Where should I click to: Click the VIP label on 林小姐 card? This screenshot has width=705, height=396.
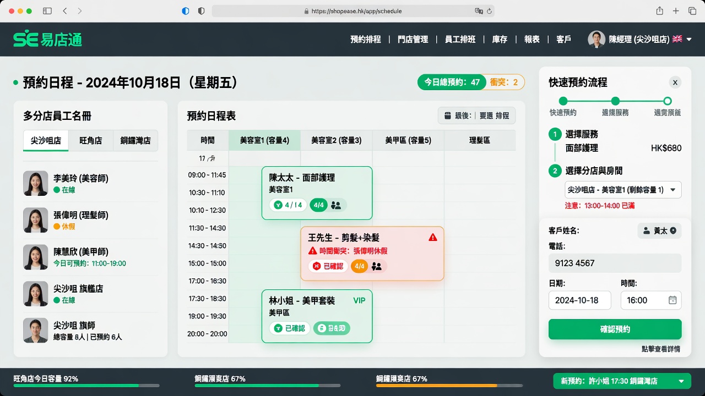coord(359,300)
